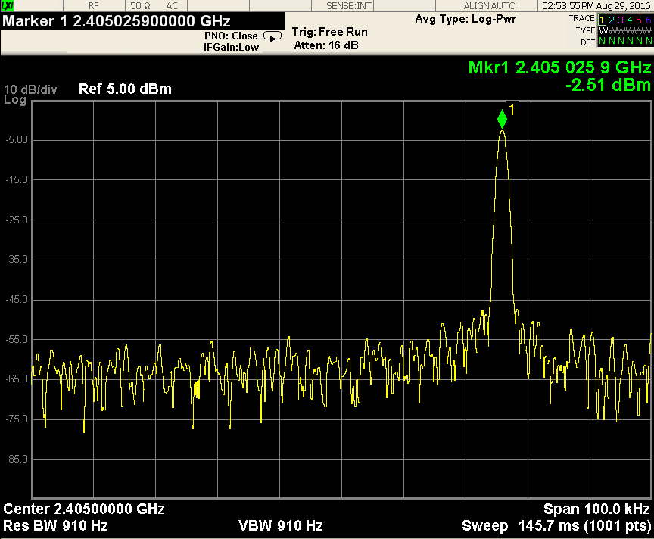Click the Log scale type label
This screenshot has width=654, height=539.
(x=15, y=100)
